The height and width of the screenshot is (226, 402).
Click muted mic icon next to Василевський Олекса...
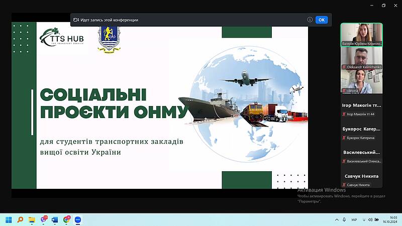[x=344, y=161]
